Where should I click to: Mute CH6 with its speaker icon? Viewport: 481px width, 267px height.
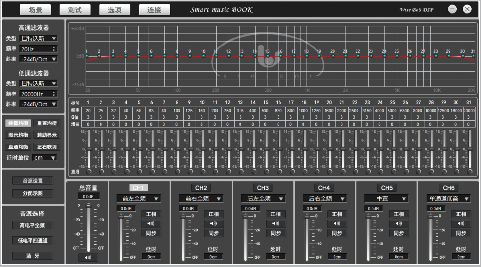(461, 223)
